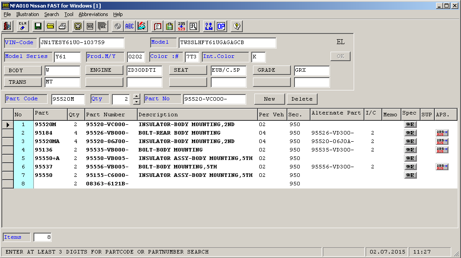461x258 pixels.
Task: Click the New button
Action: pyautogui.click(x=269, y=99)
